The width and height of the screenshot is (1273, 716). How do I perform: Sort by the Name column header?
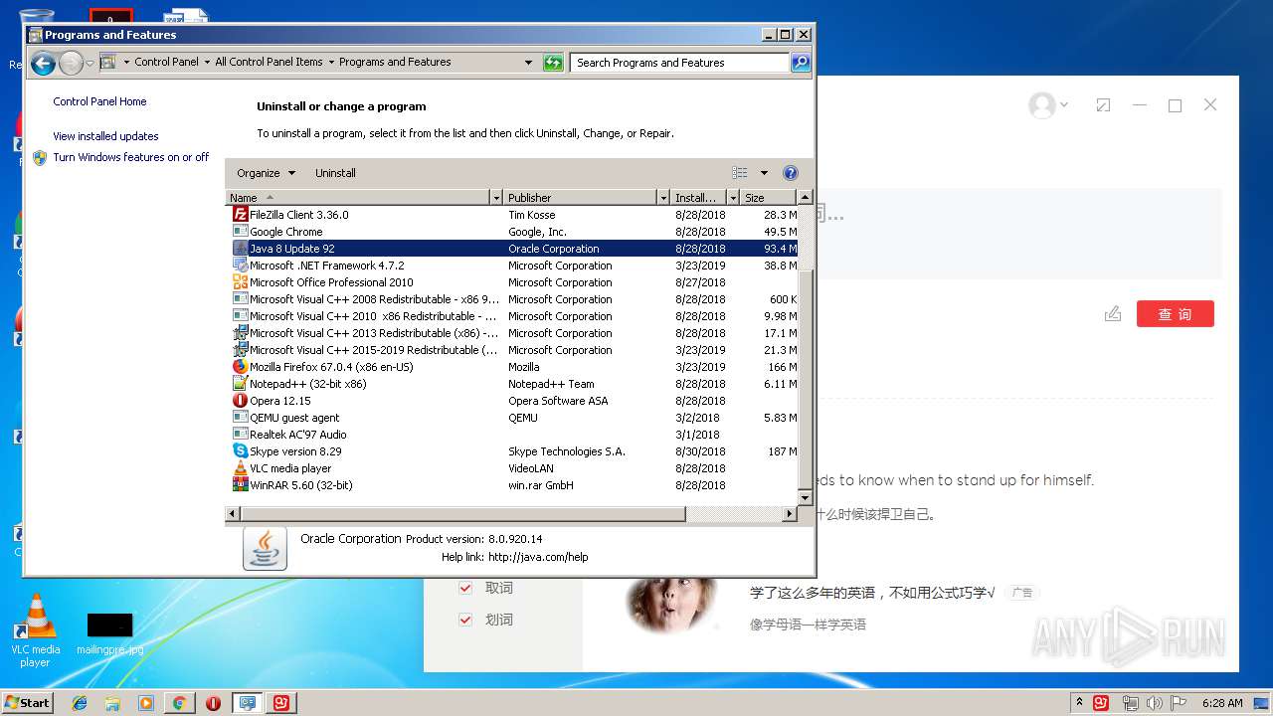[358, 198]
